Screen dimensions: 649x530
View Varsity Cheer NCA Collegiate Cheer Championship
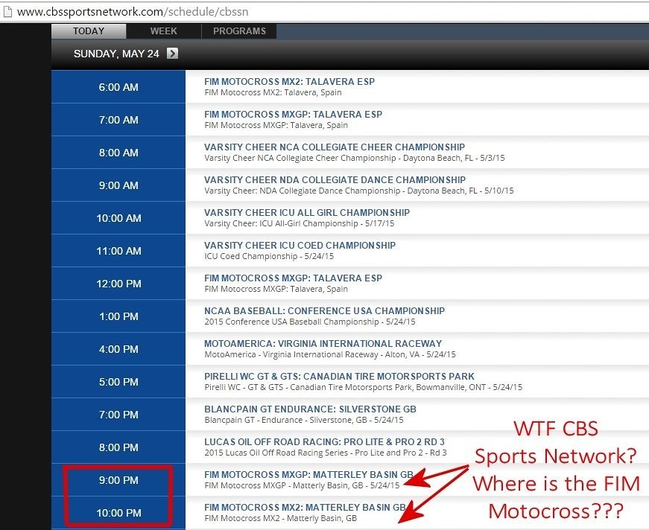point(335,147)
